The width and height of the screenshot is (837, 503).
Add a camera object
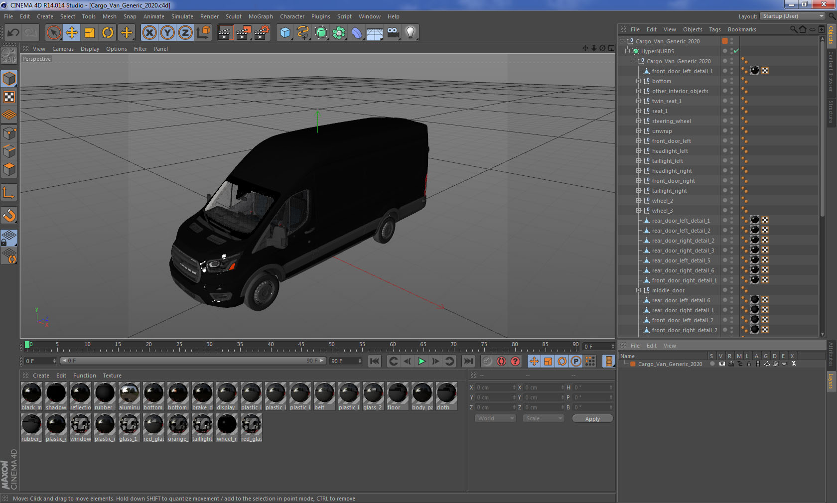click(x=393, y=33)
